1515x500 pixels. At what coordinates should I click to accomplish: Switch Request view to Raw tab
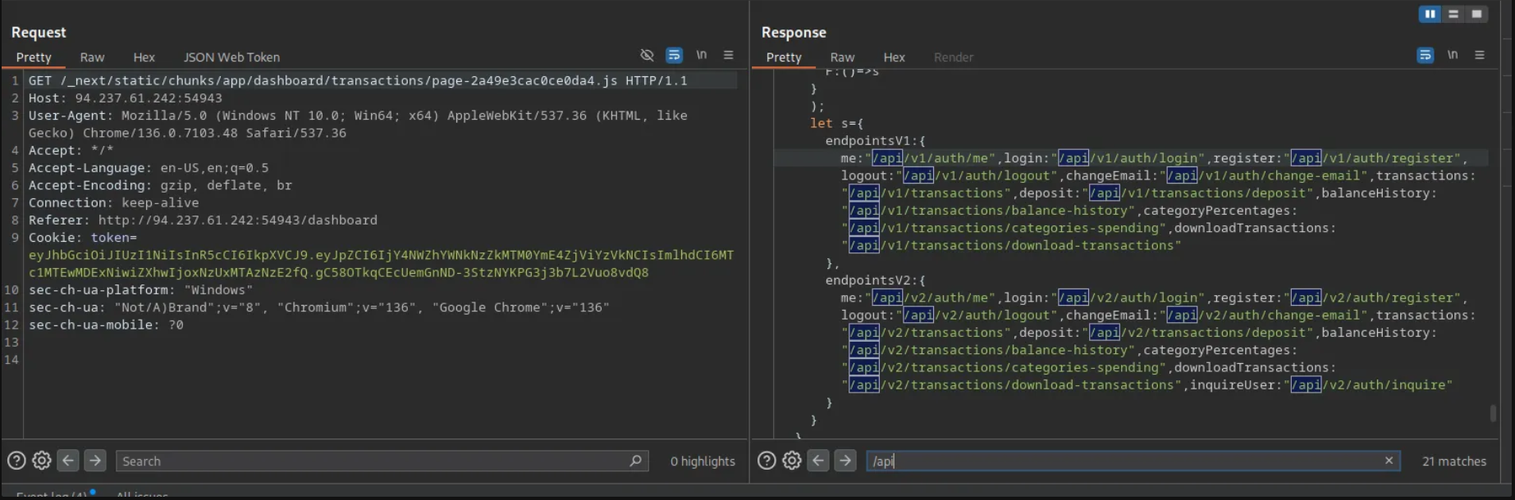pos(92,57)
